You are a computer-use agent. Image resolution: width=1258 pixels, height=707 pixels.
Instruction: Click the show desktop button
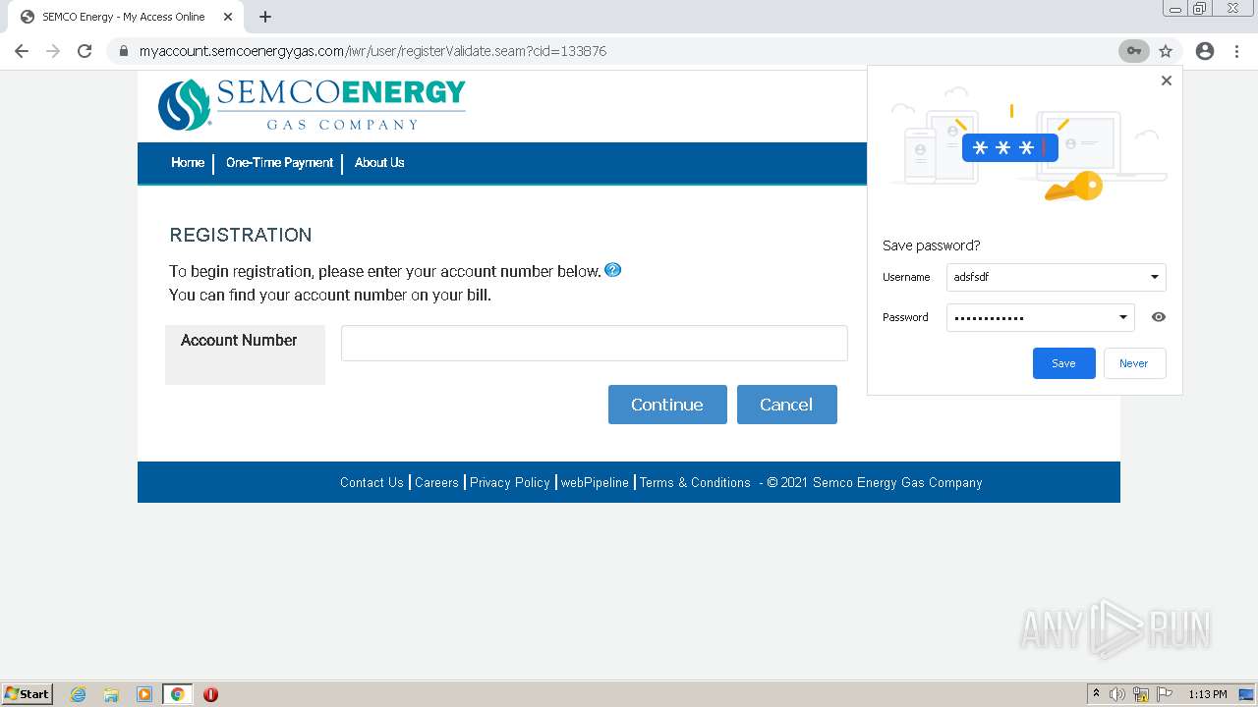pyautogui.click(x=1247, y=694)
